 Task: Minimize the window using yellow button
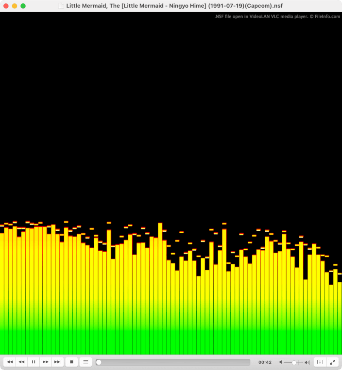(15, 6)
